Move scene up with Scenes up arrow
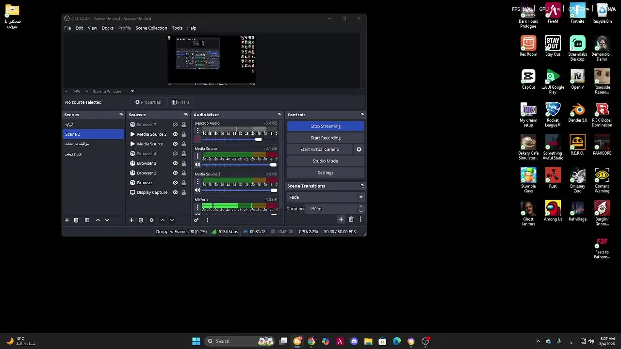621x349 pixels. coord(98,220)
